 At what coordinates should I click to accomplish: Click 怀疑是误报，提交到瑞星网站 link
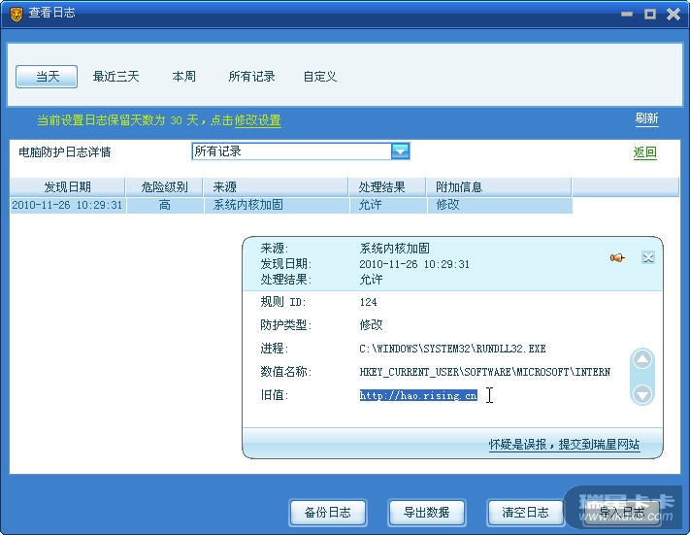pos(564,445)
